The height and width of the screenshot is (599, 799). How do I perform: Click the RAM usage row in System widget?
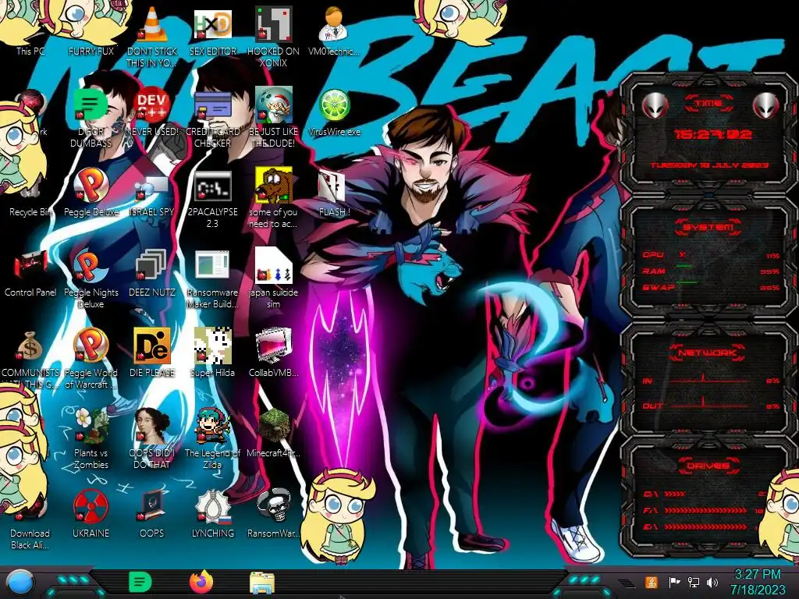(711, 271)
